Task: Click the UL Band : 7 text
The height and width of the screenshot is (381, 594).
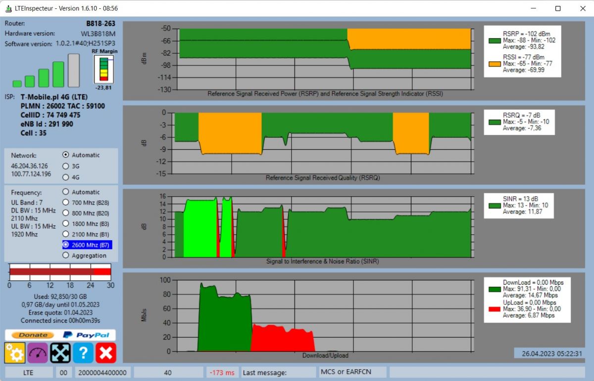Action: (27, 203)
